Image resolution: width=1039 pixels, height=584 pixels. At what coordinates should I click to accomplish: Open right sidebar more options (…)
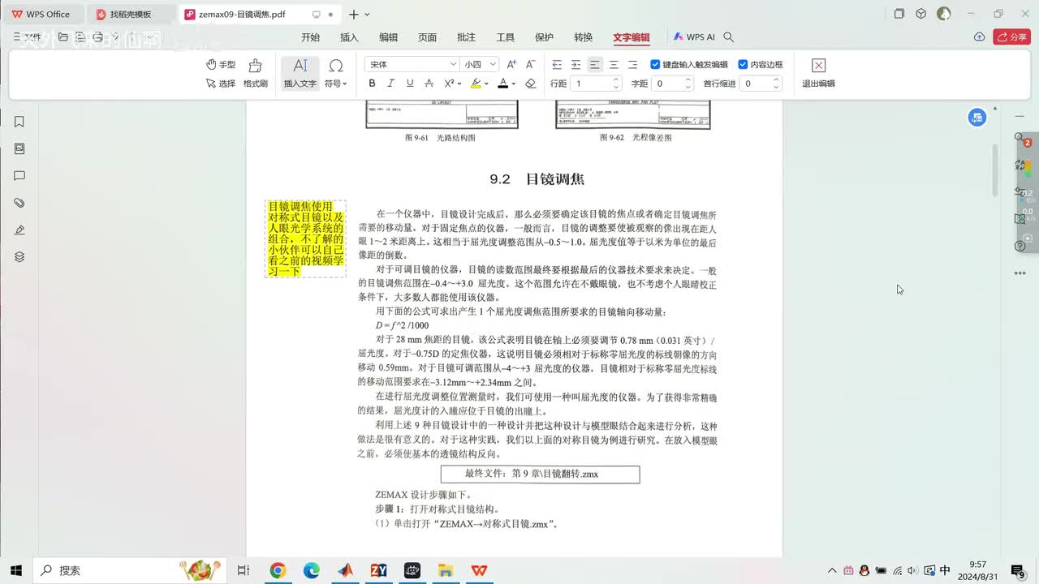[x=1020, y=273]
